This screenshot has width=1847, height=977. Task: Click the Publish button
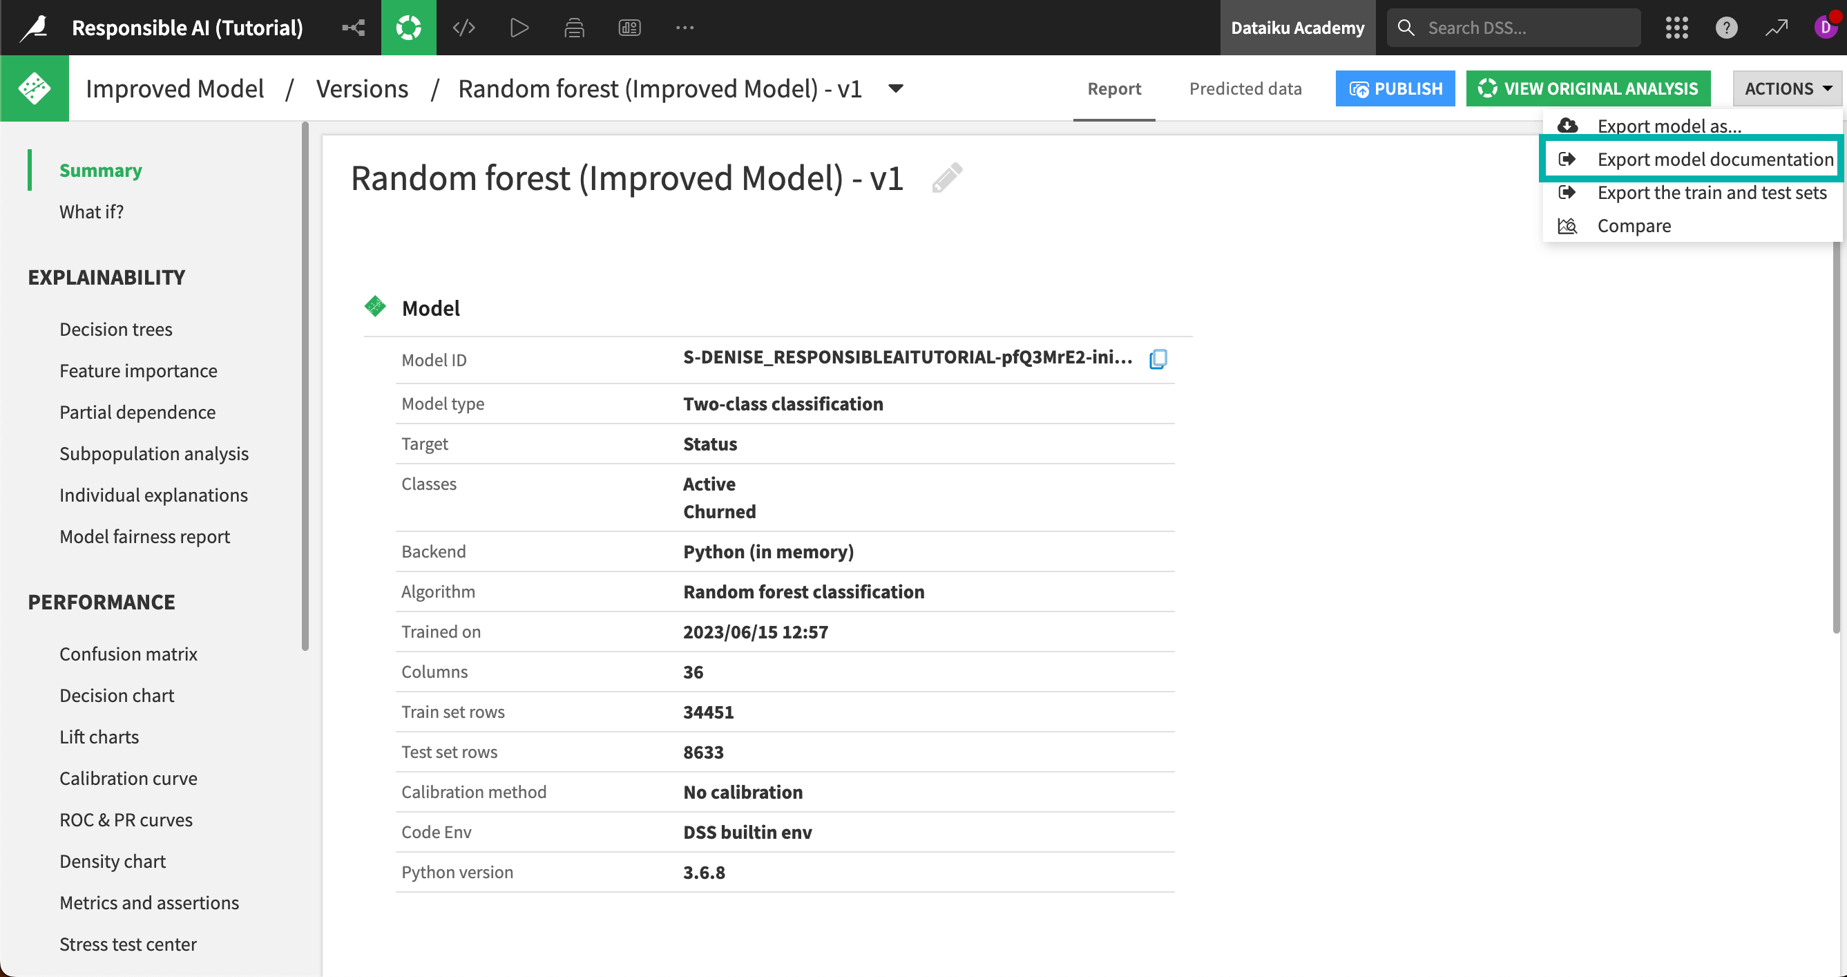tap(1395, 88)
